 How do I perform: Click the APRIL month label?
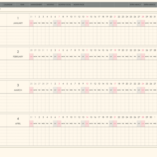pyautogui.click(x=18, y=124)
